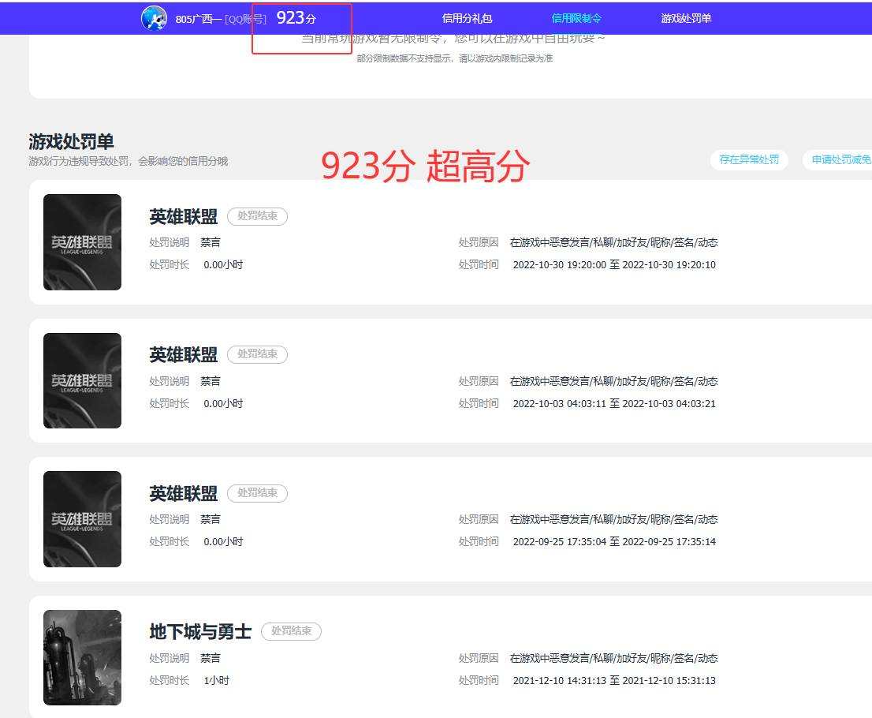Screen dimensions: 872x718
Task: Click 处罚结束 badge on 2022-10-30 record
Action: pyautogui.click(x=258, y=216)
